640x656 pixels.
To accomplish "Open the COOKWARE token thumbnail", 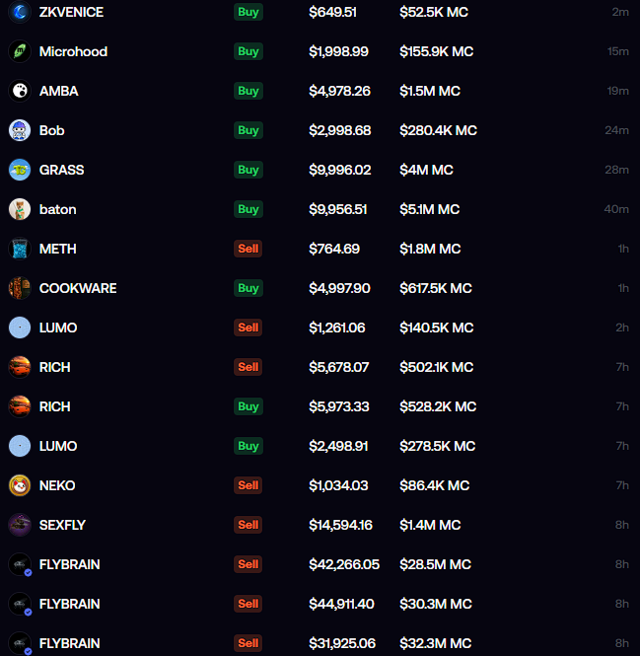I will (x=20, y=288).
